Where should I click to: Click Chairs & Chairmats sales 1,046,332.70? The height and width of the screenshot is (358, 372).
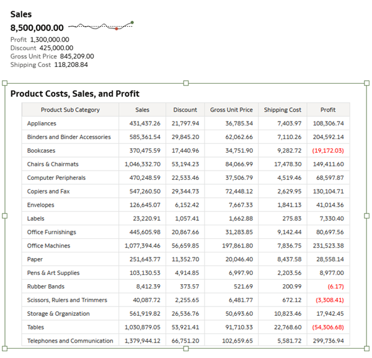[143, 164]
